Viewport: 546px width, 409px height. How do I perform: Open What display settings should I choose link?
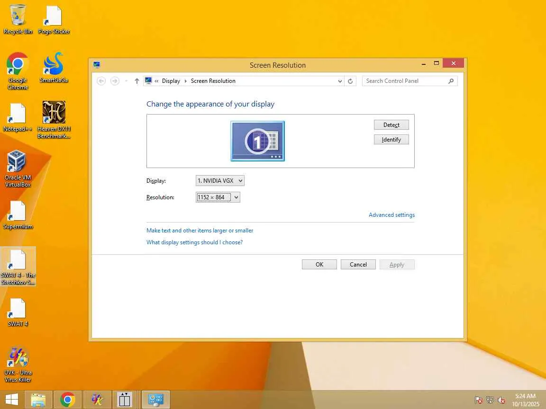195,242
